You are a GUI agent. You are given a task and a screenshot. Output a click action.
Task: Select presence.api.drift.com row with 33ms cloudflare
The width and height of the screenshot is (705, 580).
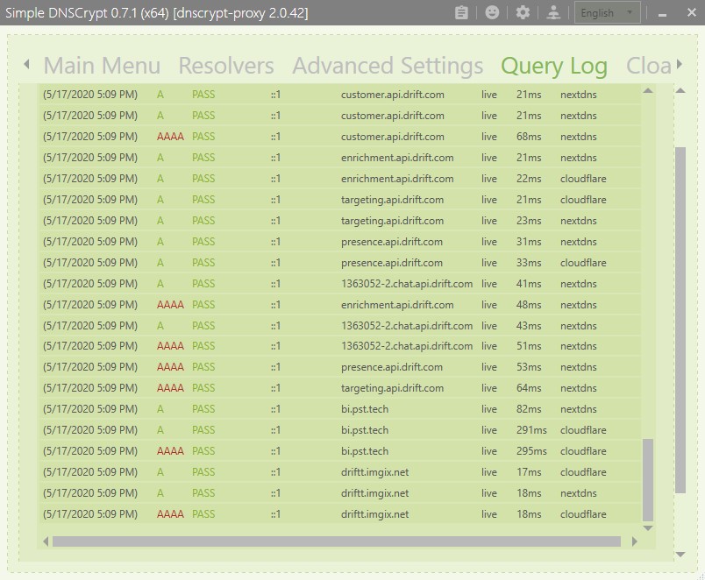tap(340, 262)
